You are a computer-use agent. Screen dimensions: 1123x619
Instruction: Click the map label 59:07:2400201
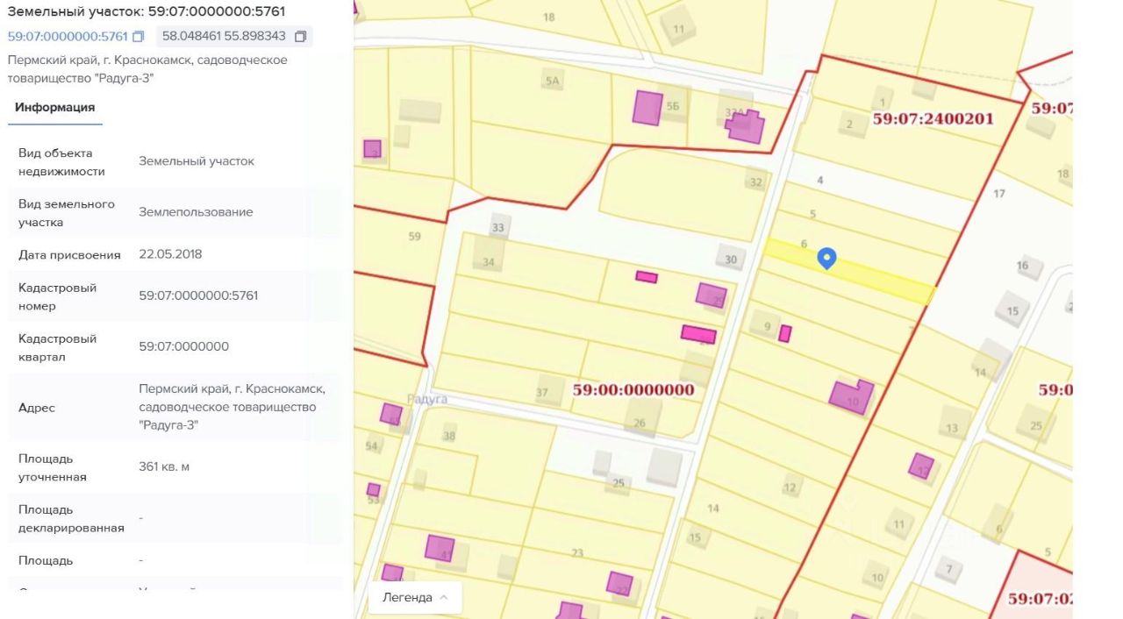(933, 117)
